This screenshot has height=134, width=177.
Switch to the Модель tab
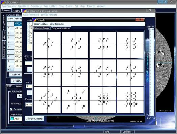pos(16,11)
